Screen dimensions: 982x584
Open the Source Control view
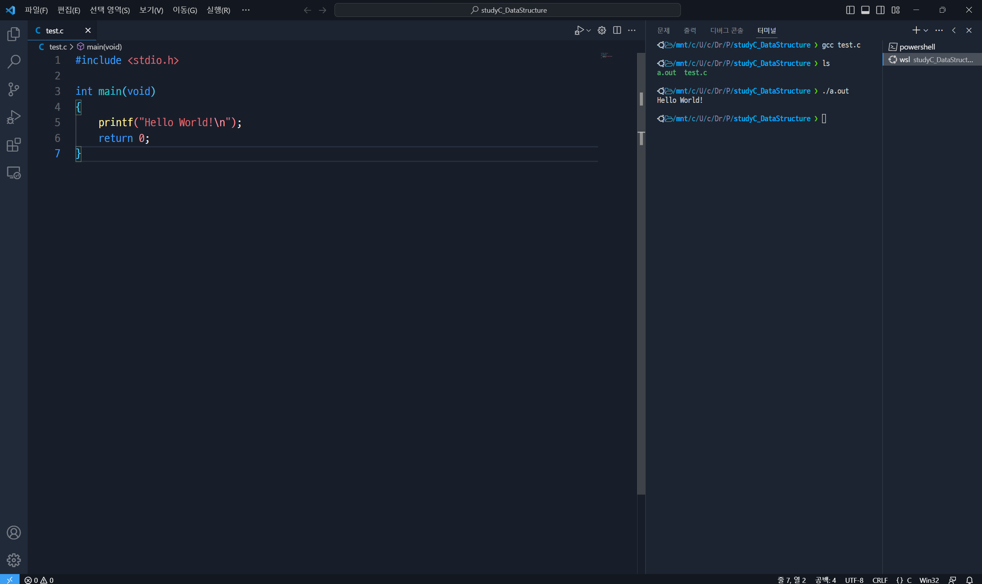(x=14, y=89)
